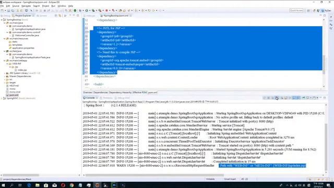Viewport: 334px width, 188px height.
Task: Open the Edit menu
Action: click(8, 6)
